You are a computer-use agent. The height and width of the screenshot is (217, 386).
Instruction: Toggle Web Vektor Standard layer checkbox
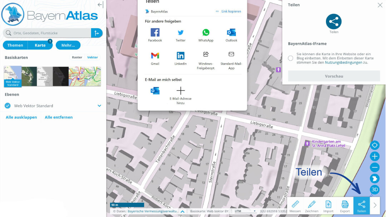point(8,106)
